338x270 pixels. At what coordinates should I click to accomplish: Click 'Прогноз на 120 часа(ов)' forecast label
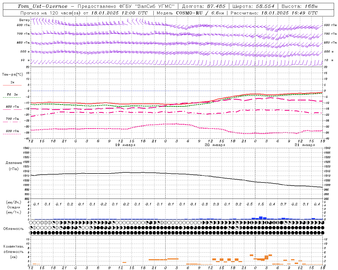tap(50, 13)
